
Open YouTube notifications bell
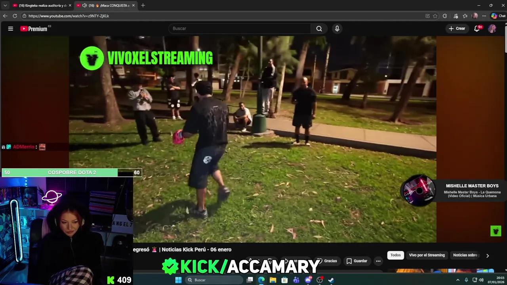tap(477, 28)
